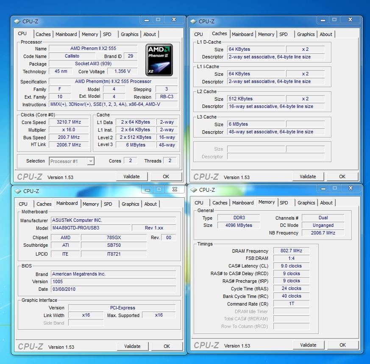This screenshot has width=370, height=364.
Task: Select Graphics tab in the Mainboard window
Action: click(x=130, y=204)
